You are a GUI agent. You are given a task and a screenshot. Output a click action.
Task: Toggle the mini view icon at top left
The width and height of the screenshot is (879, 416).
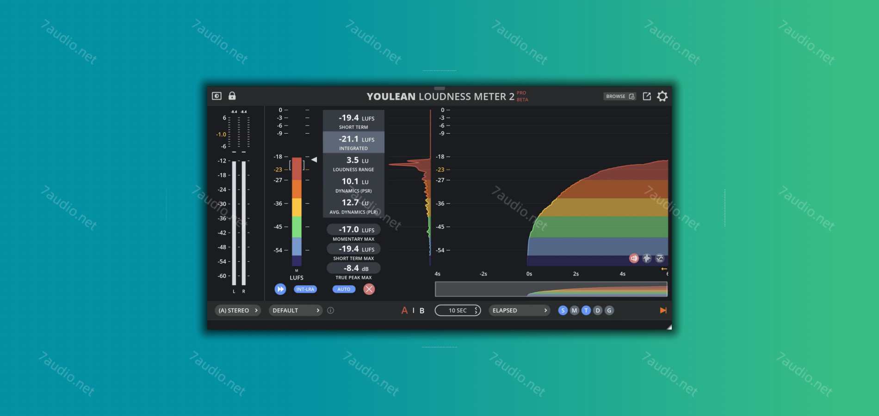click(217, 96)
